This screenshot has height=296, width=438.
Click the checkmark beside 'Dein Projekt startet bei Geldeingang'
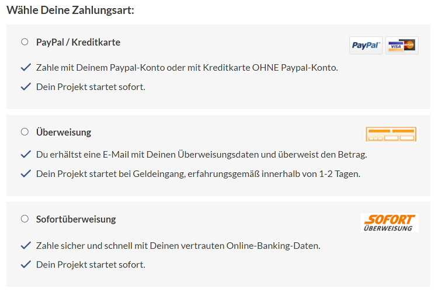pos(26,174)
